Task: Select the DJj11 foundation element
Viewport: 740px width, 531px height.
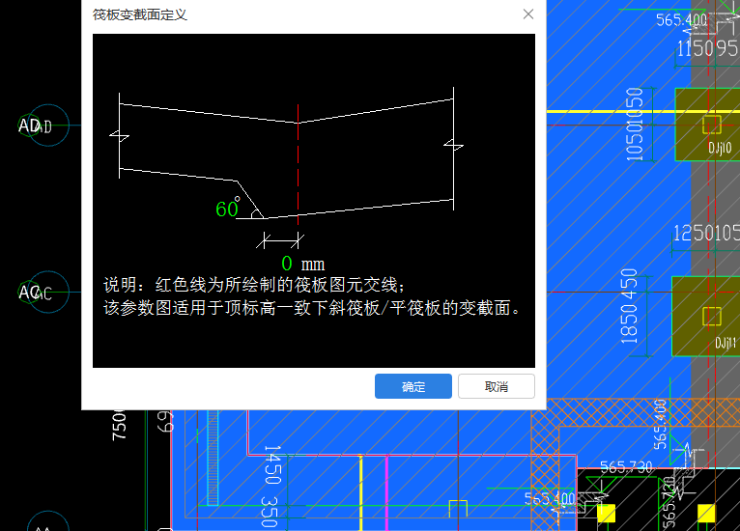Action: pyautogui.click(x=705, y=317)
